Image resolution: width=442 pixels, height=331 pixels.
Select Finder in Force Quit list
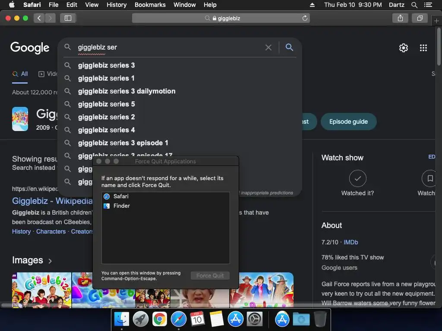point(165,206)
